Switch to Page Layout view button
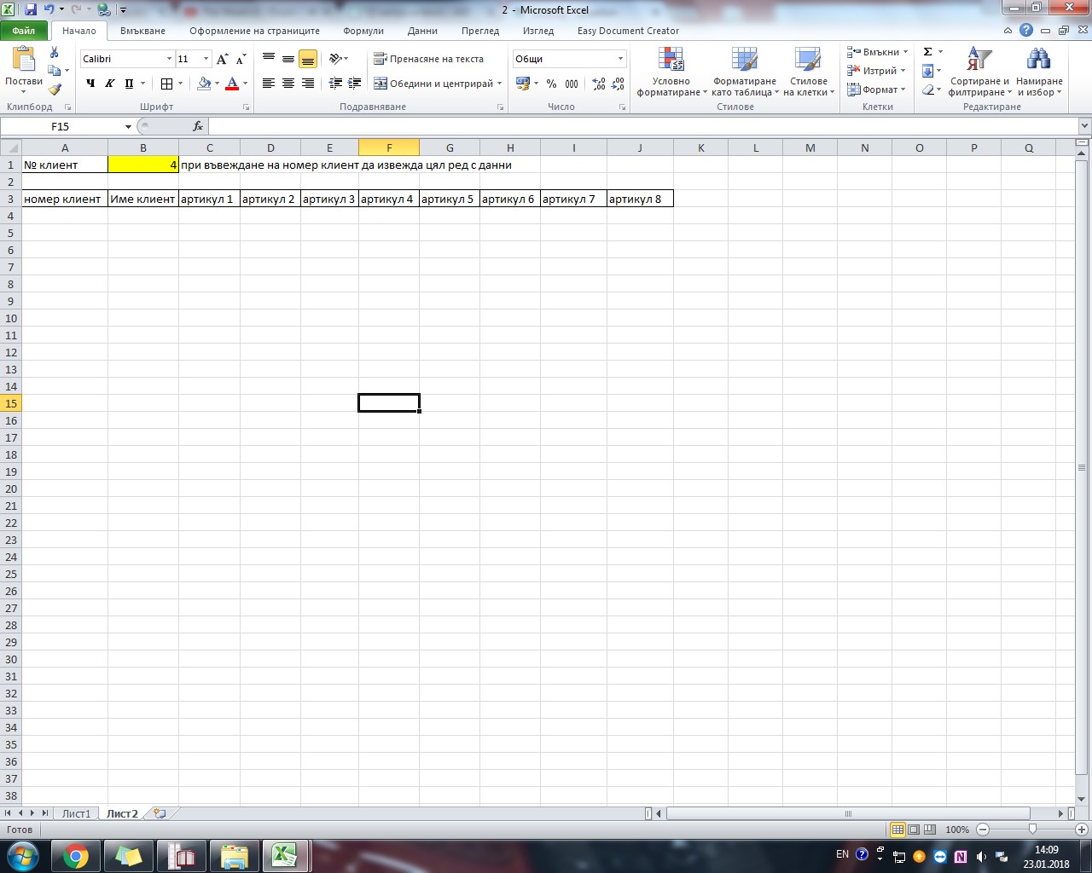Image resolution: width=1092 pixels, height=873 pixels. (x=914, y=830)
